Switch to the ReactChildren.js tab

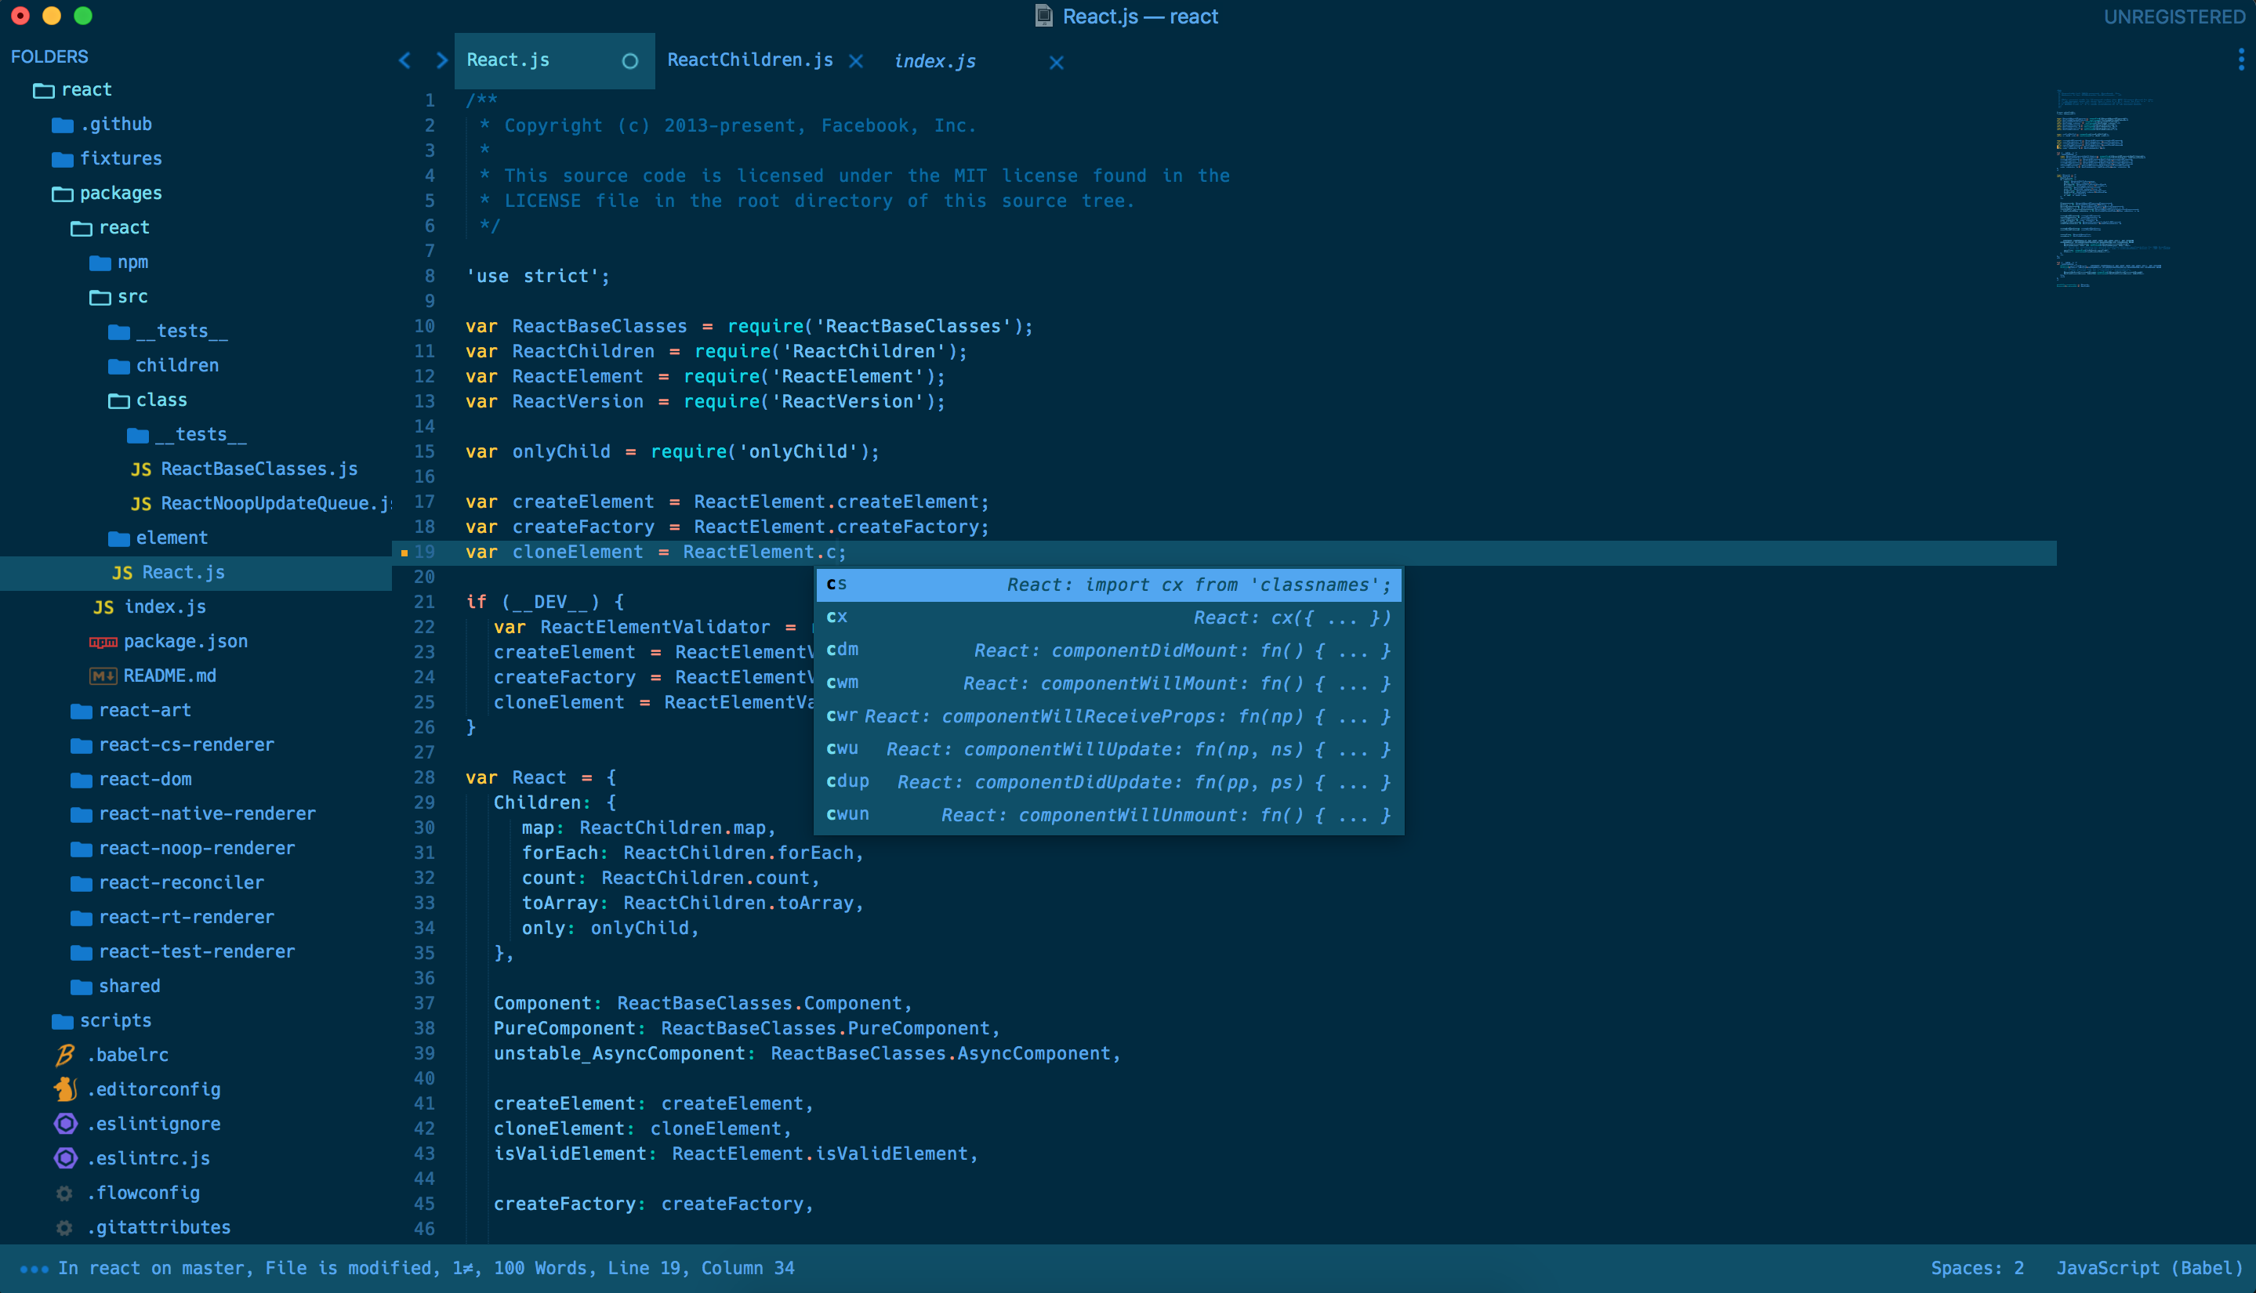coord(749,60)
